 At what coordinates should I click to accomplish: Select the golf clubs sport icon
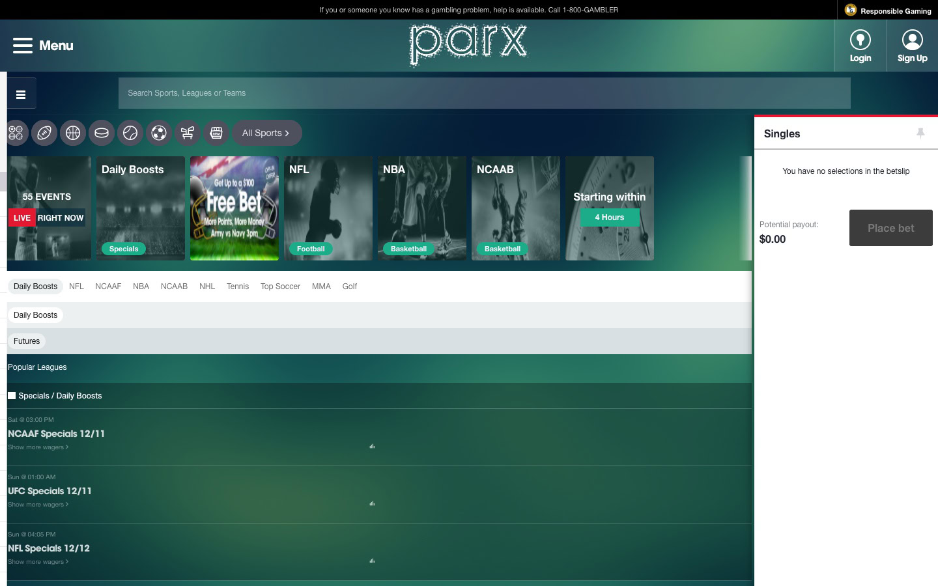188,133
